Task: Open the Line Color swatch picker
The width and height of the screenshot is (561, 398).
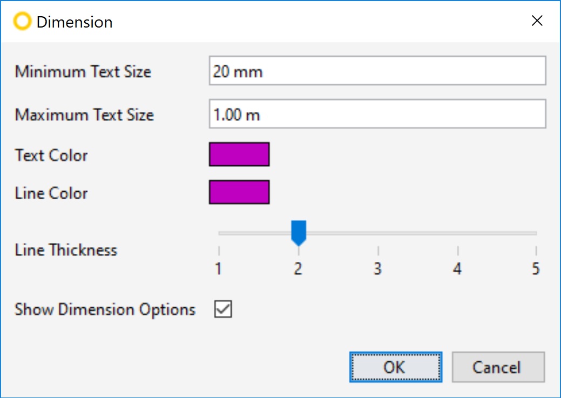Action: (239, 192)
